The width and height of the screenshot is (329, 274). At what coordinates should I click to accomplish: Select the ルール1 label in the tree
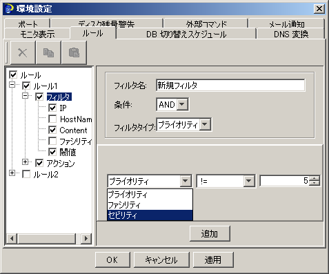click(x=46, y=86)
